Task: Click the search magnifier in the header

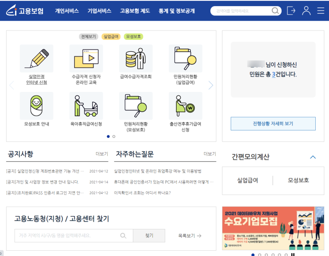Action: 275,11
